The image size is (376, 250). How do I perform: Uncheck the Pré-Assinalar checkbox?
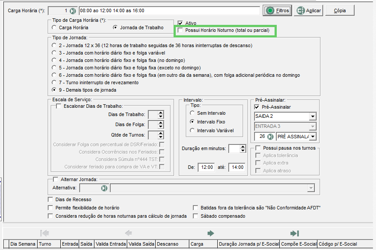pos(257,107)
